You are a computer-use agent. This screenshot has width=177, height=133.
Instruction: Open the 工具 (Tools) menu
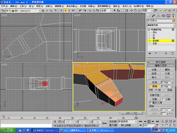(23, 6)
